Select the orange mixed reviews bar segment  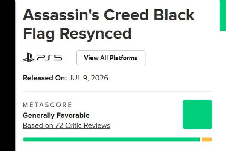[x=207, y=139]
